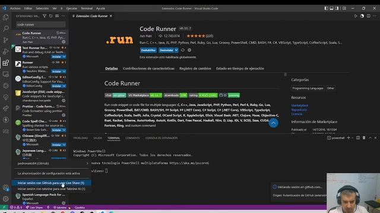Screen dimensions: 380x213
Task: Close the Code Runner extension tab
Action: (x=111, y=16)
